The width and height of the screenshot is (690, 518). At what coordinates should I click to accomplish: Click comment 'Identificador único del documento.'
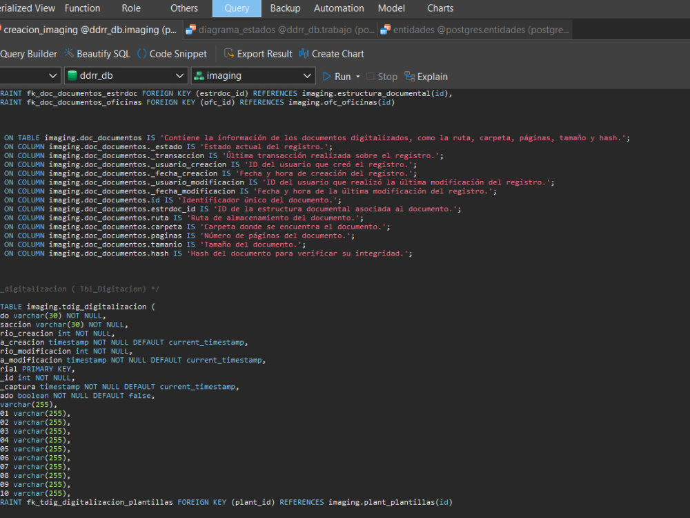tap(259, 200)
